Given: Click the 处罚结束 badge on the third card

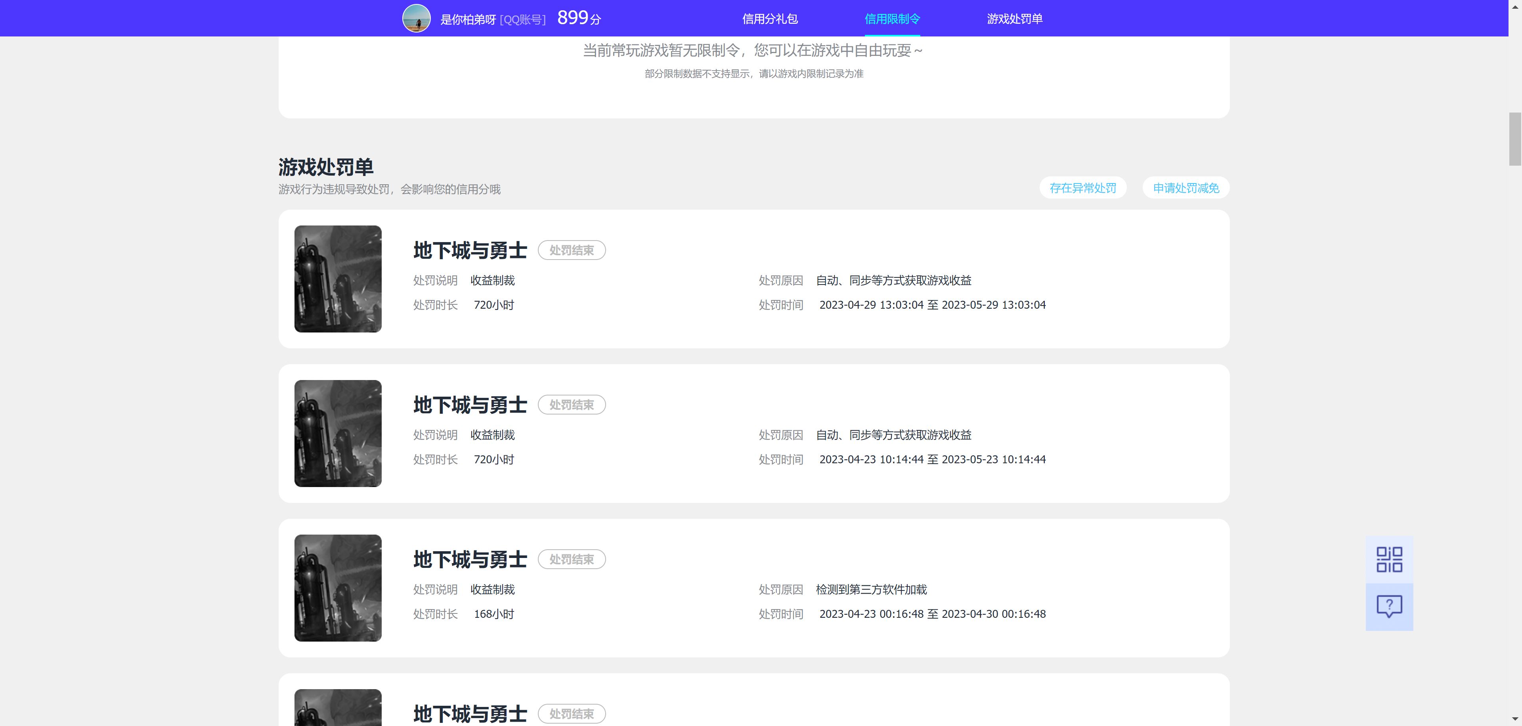Looking at the screenshot, I should 571,560.
